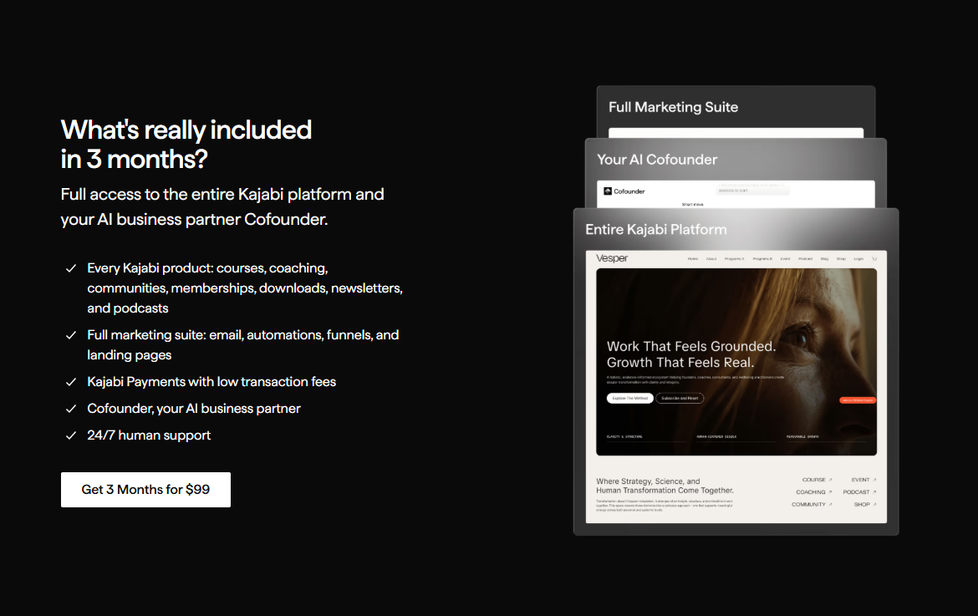Click the orange pill button on the hero image
Screen dimensions: 978x616
(858, 400)
